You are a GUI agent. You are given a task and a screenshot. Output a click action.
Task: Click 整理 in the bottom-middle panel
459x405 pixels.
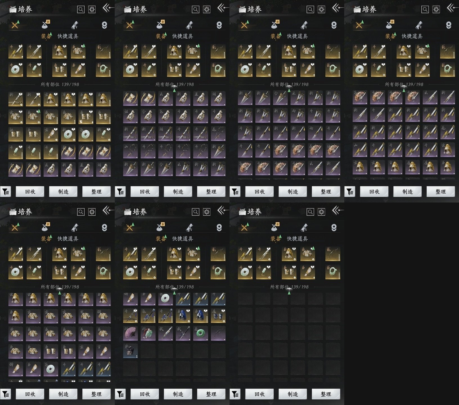tap(211, 394)
